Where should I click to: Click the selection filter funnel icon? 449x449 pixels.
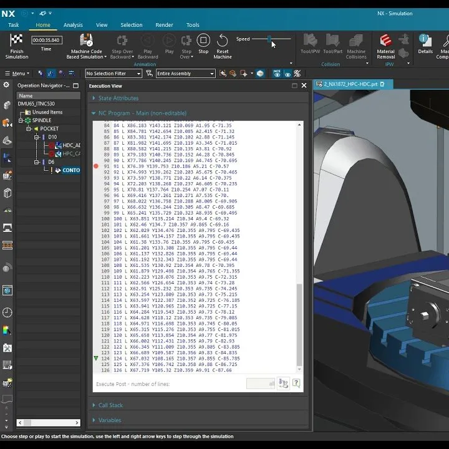(x=149, y=74)
